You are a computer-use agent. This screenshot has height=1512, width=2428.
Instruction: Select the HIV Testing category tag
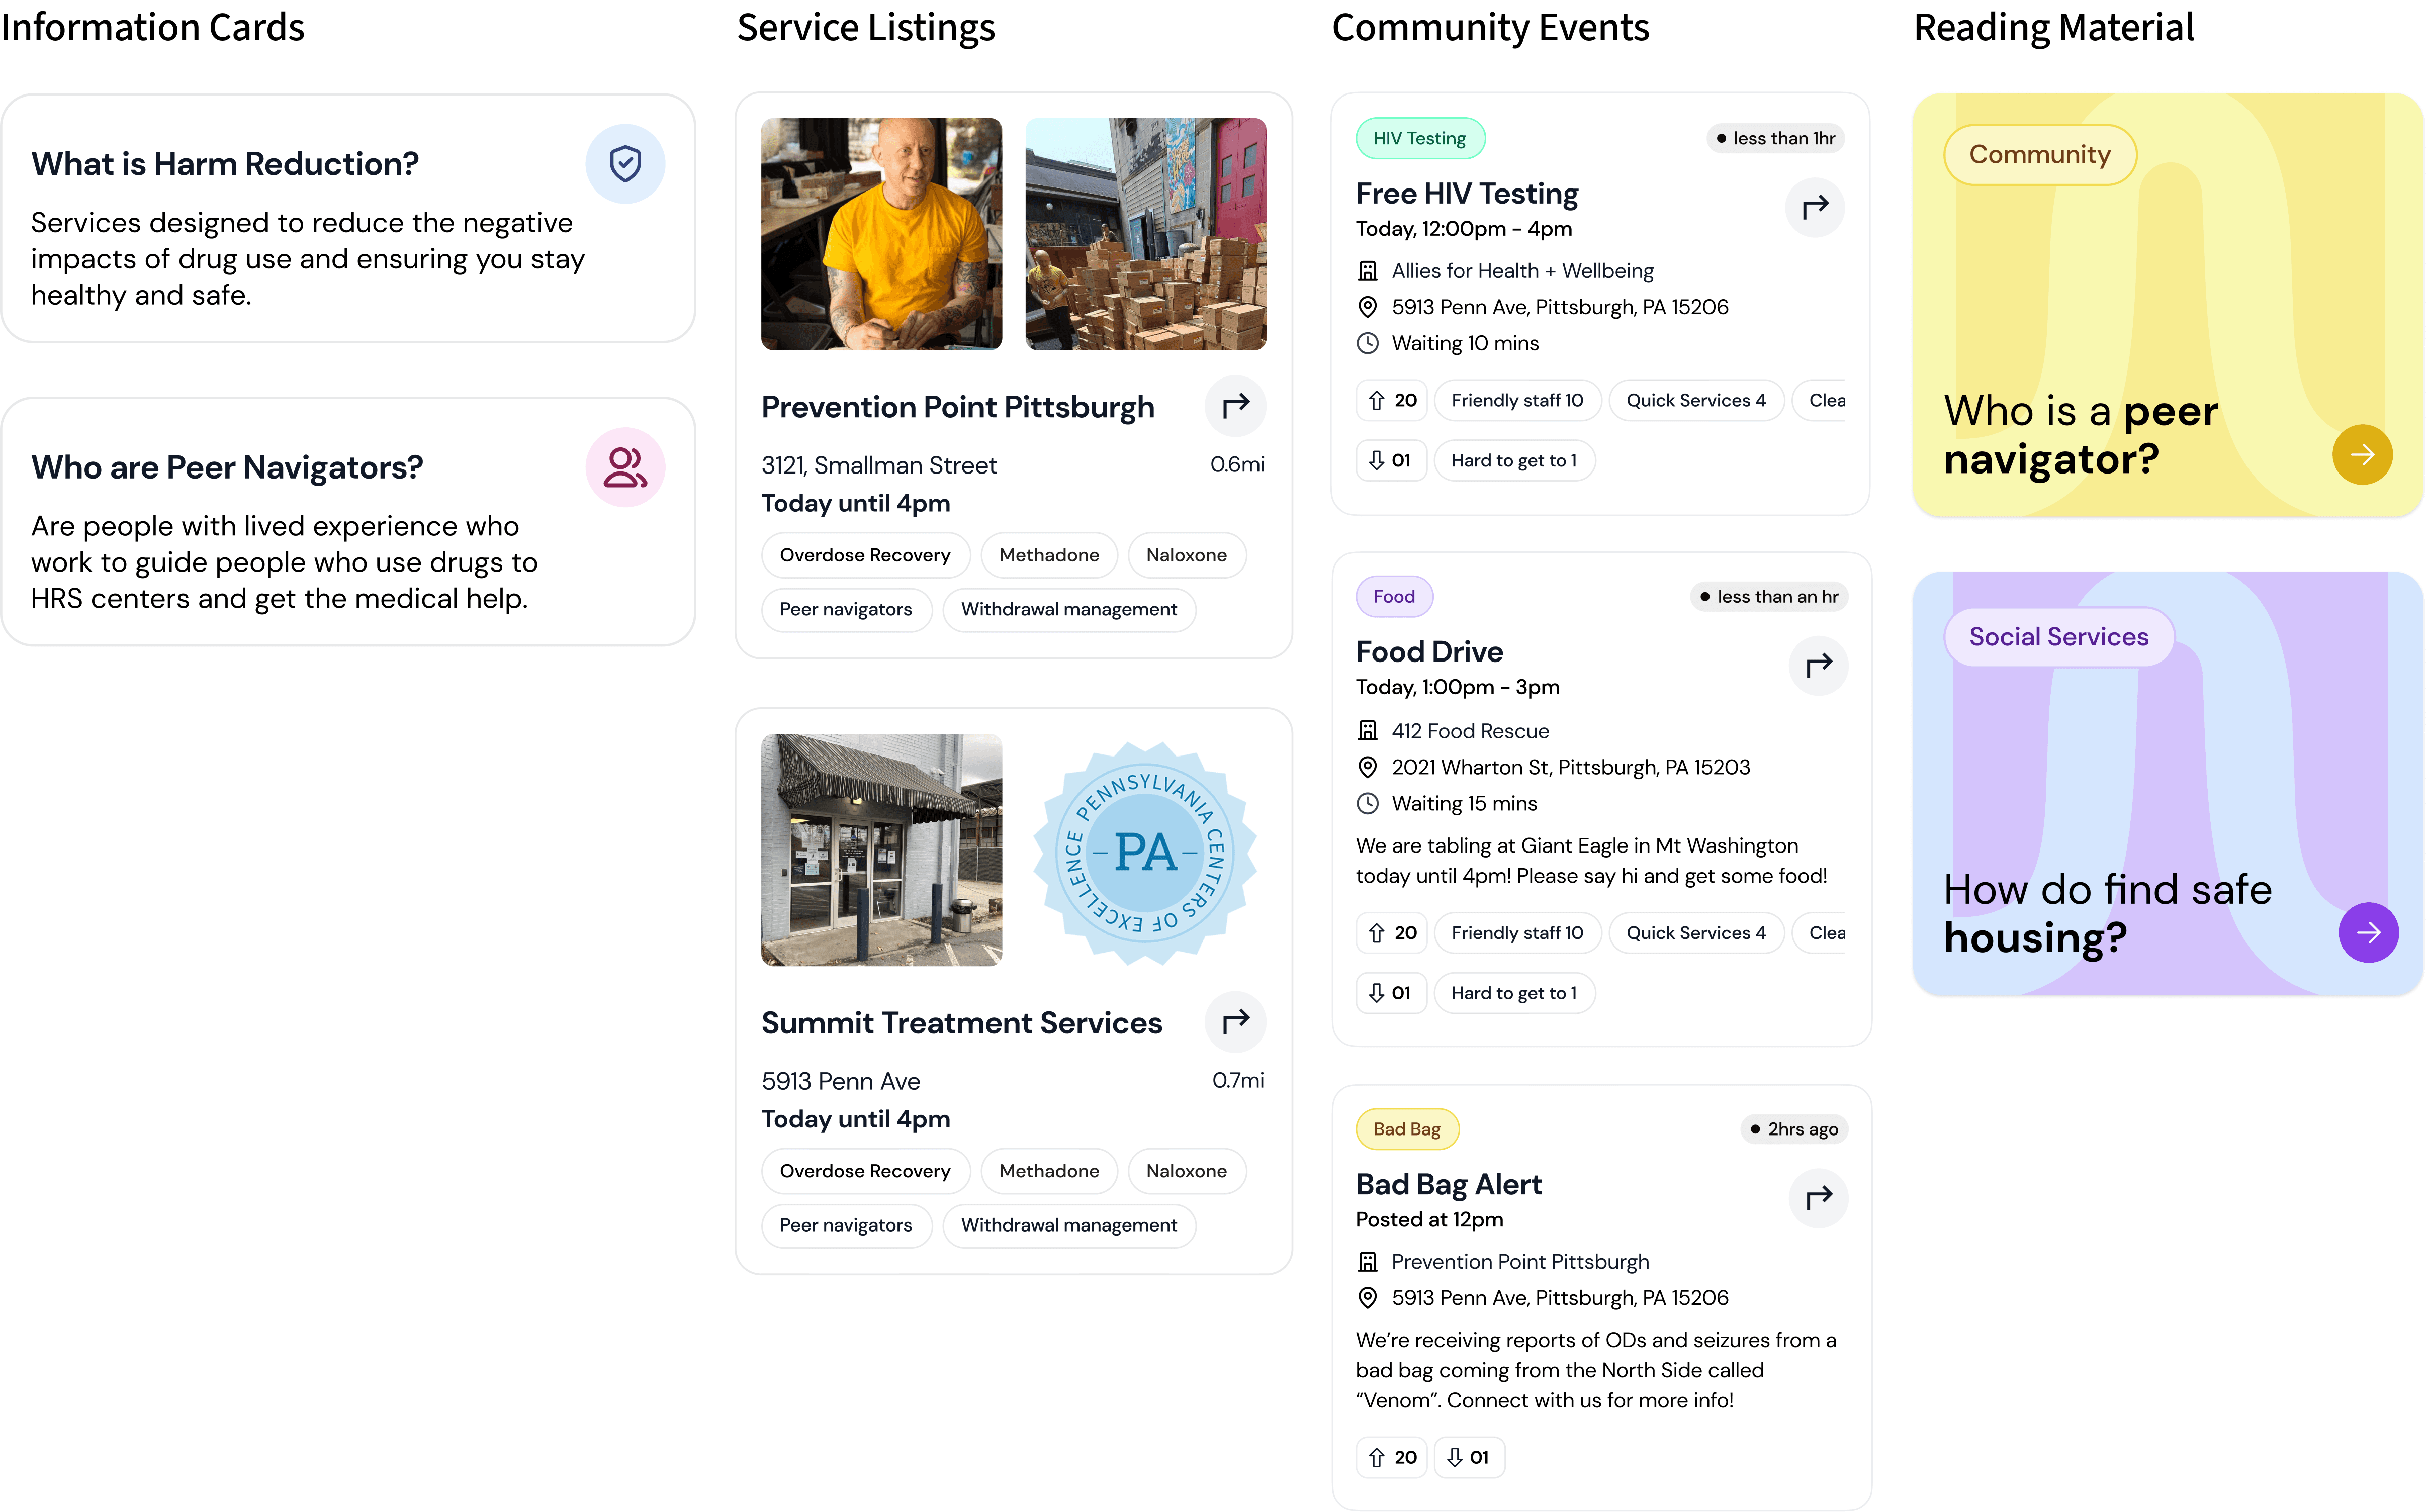click(1419, 138)
